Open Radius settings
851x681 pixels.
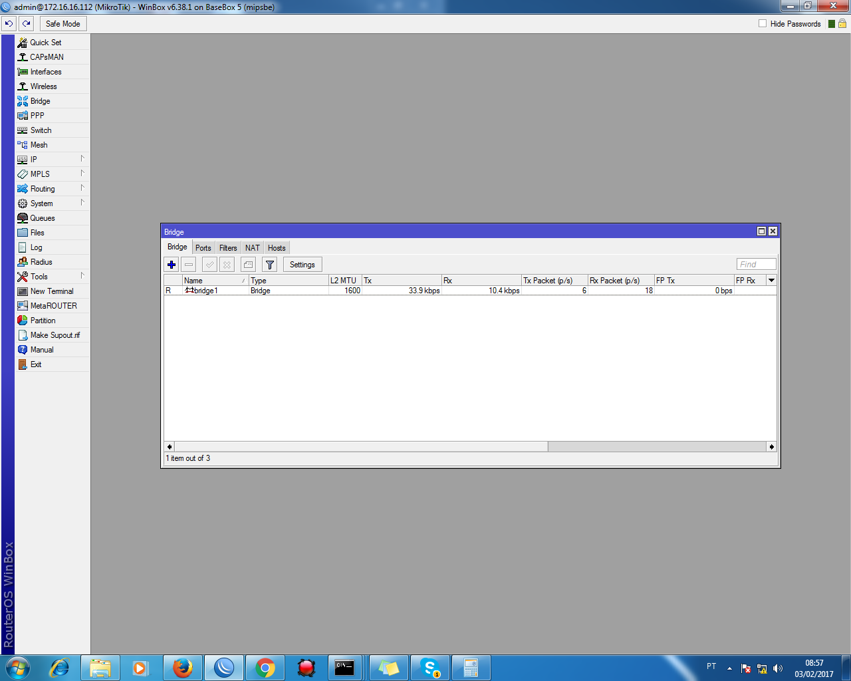point(53,261)
